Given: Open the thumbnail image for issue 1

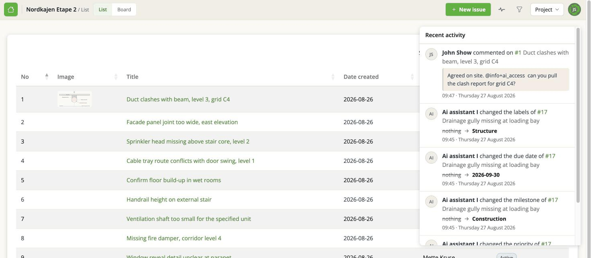Looking at the screenshot, I should 75,99.
